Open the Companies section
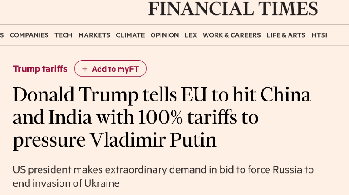Screen dimensions: 349x195 [x=29, y=35]
